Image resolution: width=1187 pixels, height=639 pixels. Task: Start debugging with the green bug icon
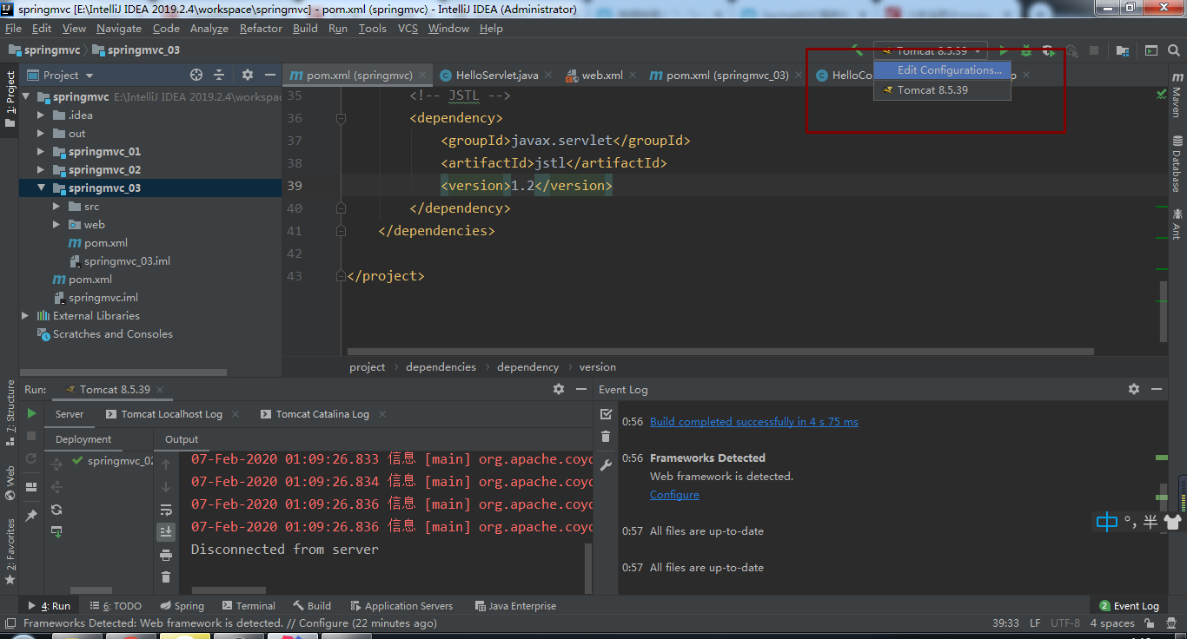click(1026, 51)
